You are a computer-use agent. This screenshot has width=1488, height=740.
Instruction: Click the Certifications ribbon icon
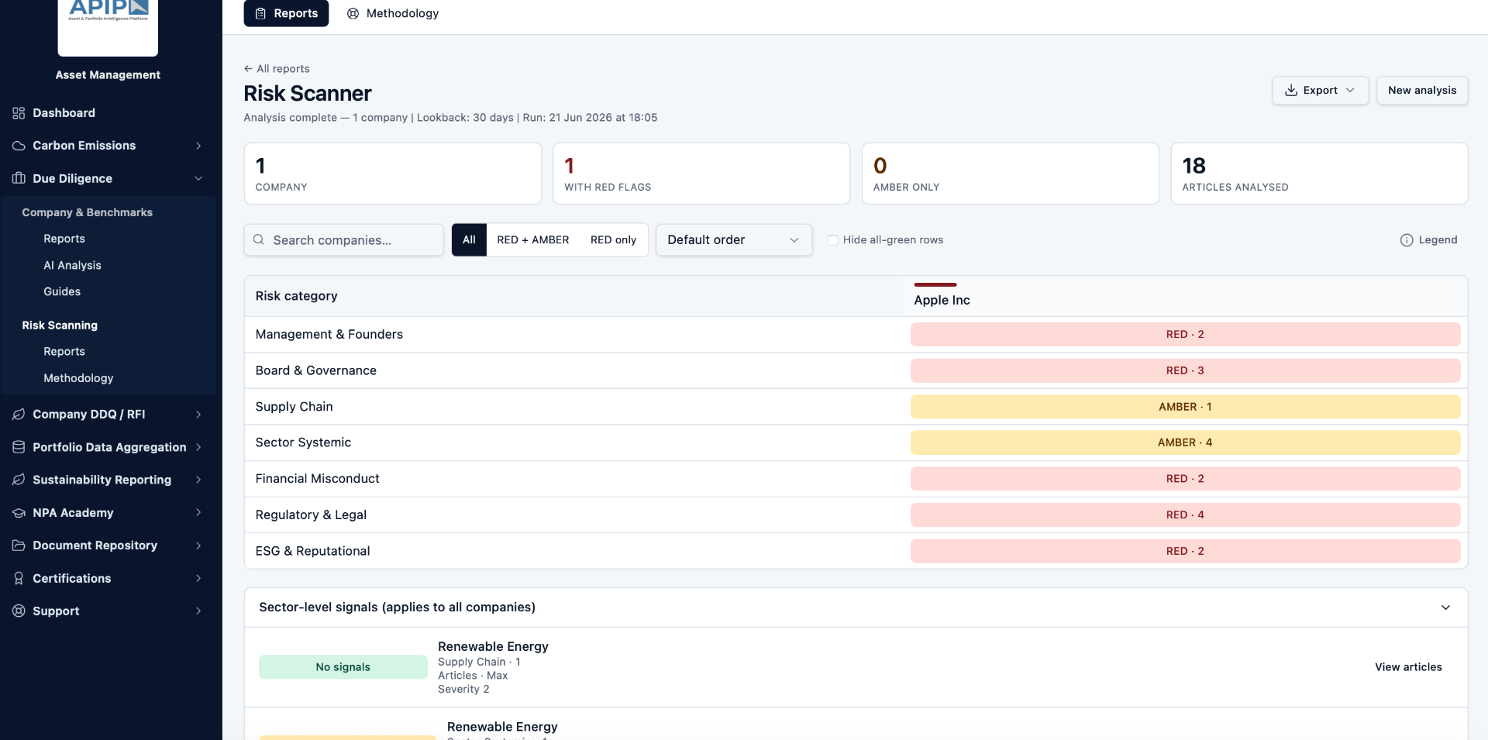tap(19, 578)
